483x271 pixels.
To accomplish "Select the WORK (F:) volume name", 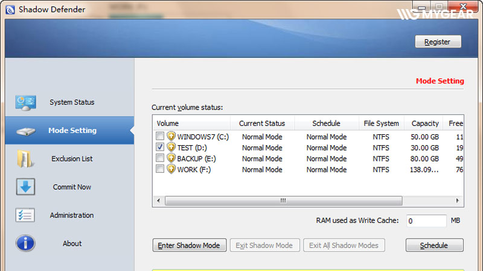I will 194,170.
